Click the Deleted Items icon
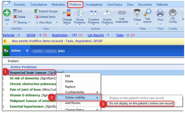 point(37,17)
